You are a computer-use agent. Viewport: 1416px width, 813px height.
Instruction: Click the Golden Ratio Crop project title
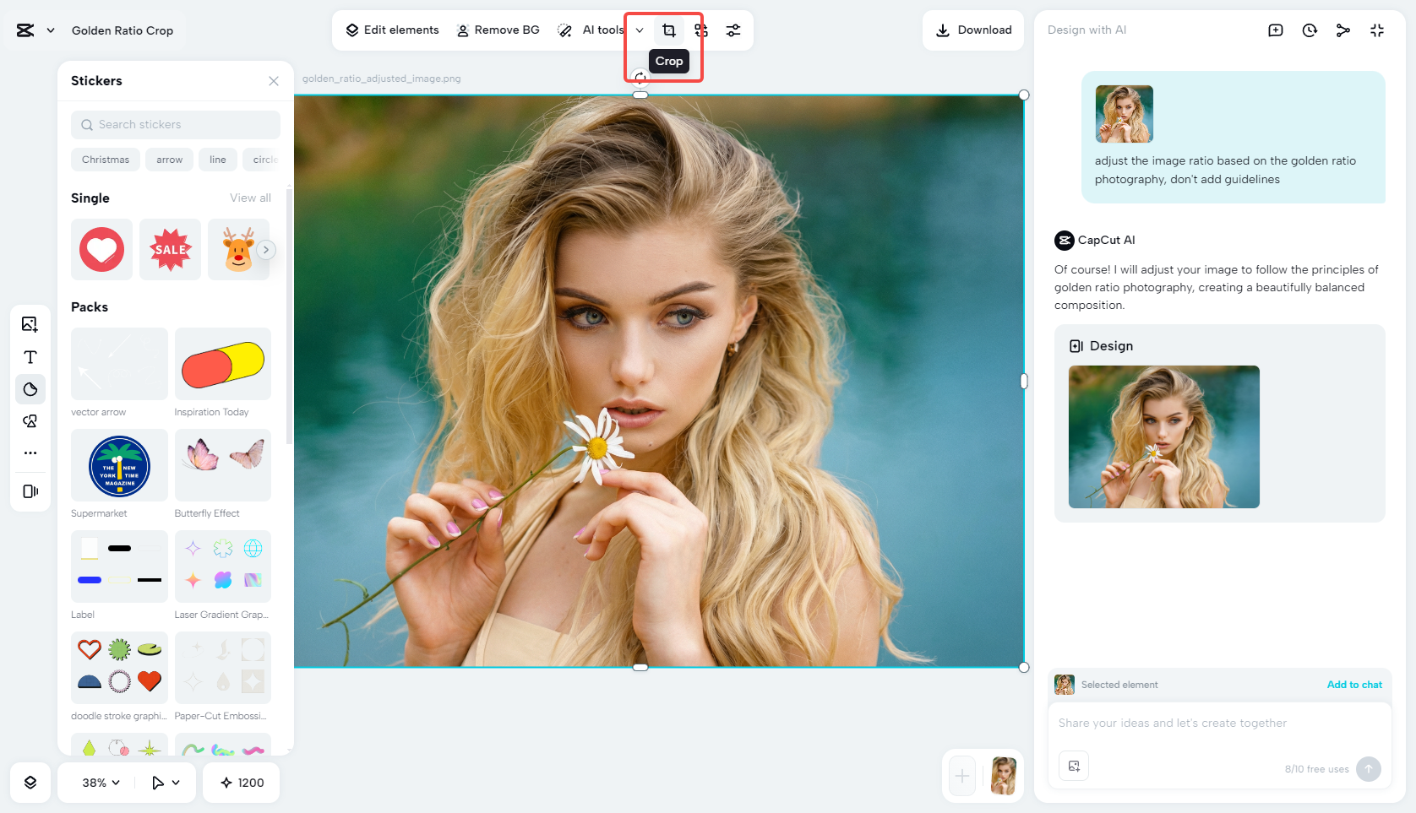(123, 30)
